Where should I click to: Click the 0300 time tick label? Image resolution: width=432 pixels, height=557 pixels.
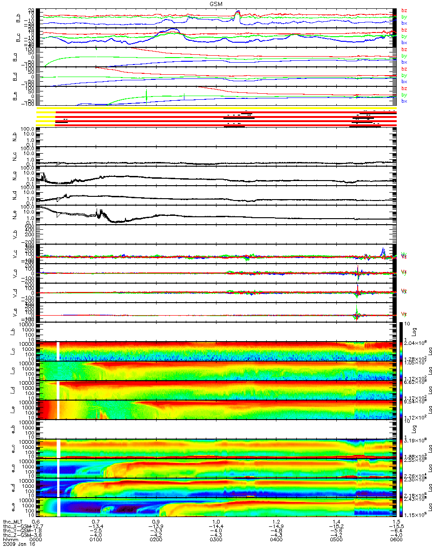pyautogui.click(x=216, y=538)
